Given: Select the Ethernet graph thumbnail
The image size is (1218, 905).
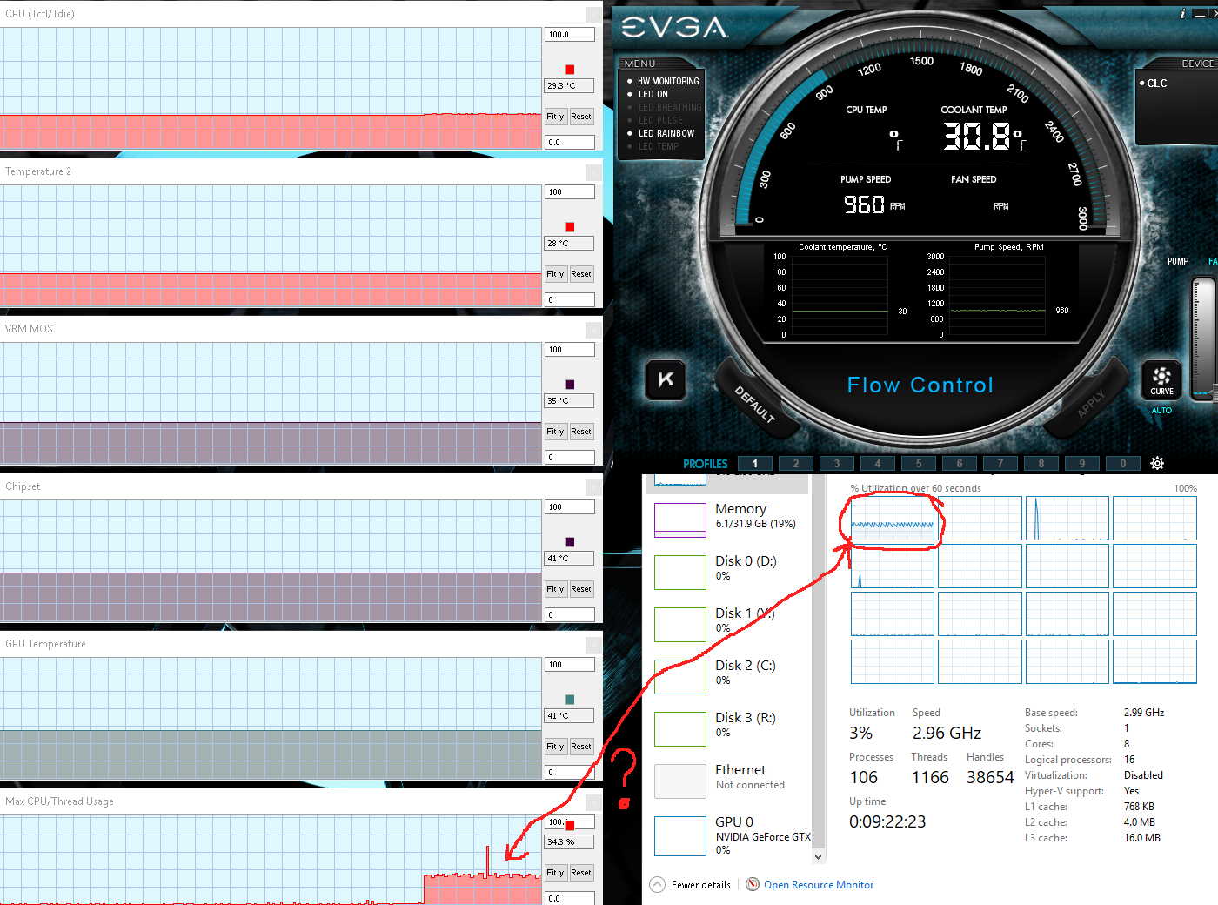Looking at the screenshot, I should [x=680, y=781].
